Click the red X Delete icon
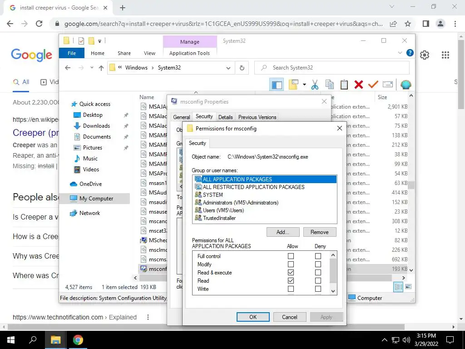The height and width of the screenshot is (349, 465). point(359,85)
